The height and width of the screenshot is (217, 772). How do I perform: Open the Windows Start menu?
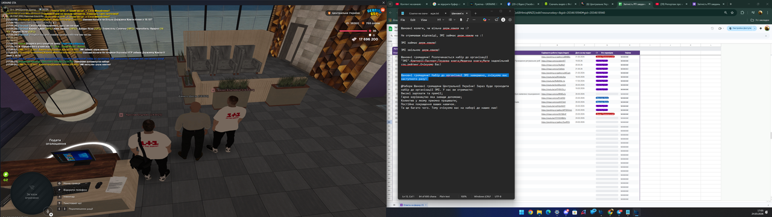[521, 212]
